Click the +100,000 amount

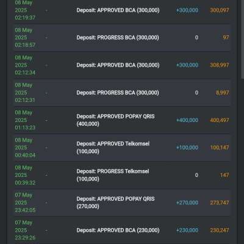[187, 148]
